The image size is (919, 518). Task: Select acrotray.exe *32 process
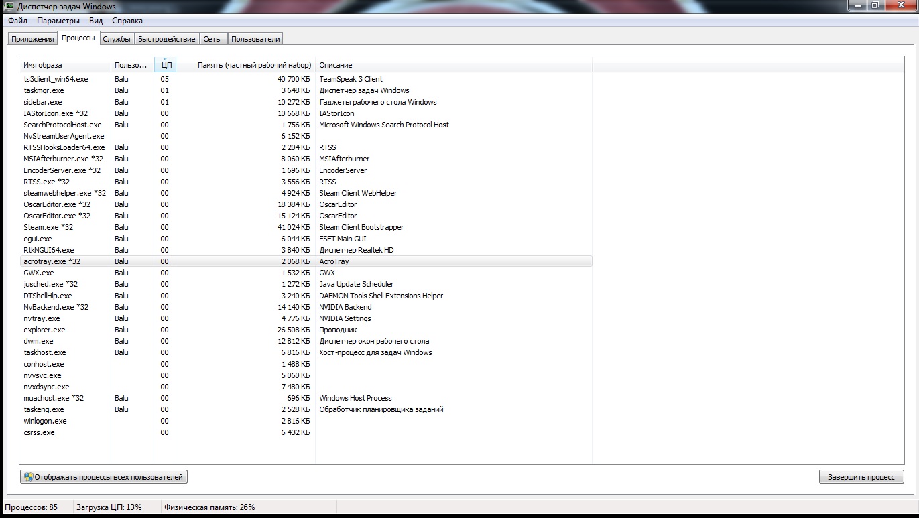coord(306,261)
